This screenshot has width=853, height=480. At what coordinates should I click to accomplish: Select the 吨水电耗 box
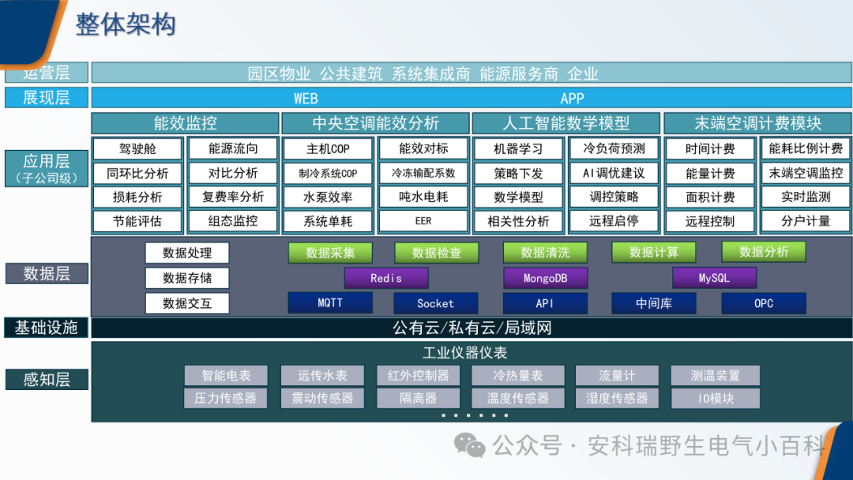point(423,197)
